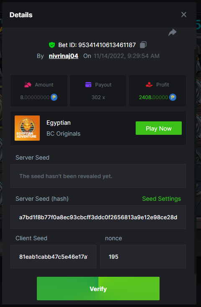Click the share arrow icon
The width and height of the screenshot is (201, 307).
(173, 32)
